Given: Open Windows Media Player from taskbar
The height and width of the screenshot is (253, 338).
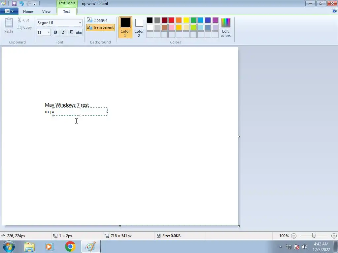Looking at the screenshot, I should pos(49,246).
